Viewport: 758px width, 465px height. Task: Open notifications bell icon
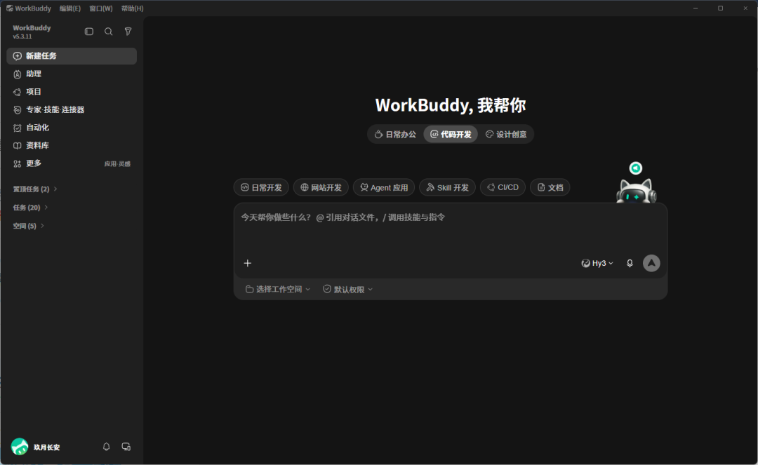point(107,447)
